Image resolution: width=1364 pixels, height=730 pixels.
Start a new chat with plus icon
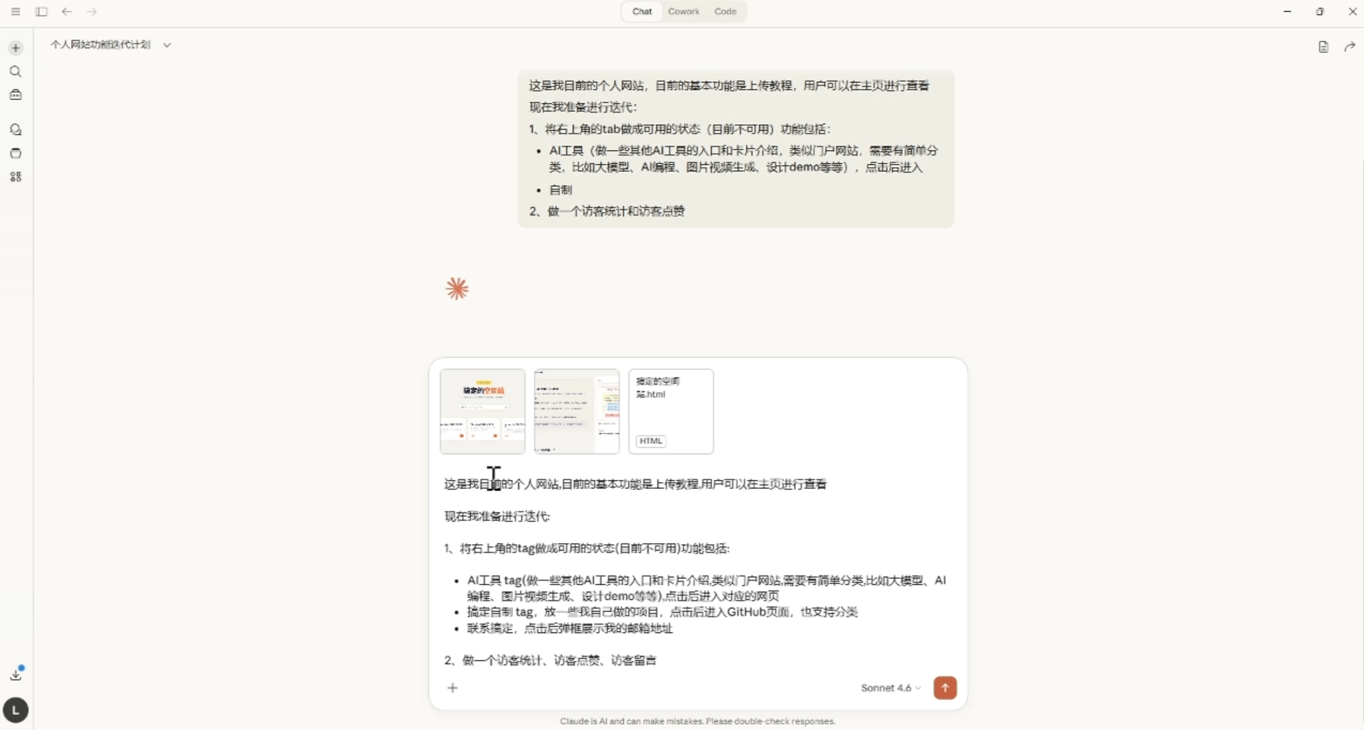(x=16, y=48)
